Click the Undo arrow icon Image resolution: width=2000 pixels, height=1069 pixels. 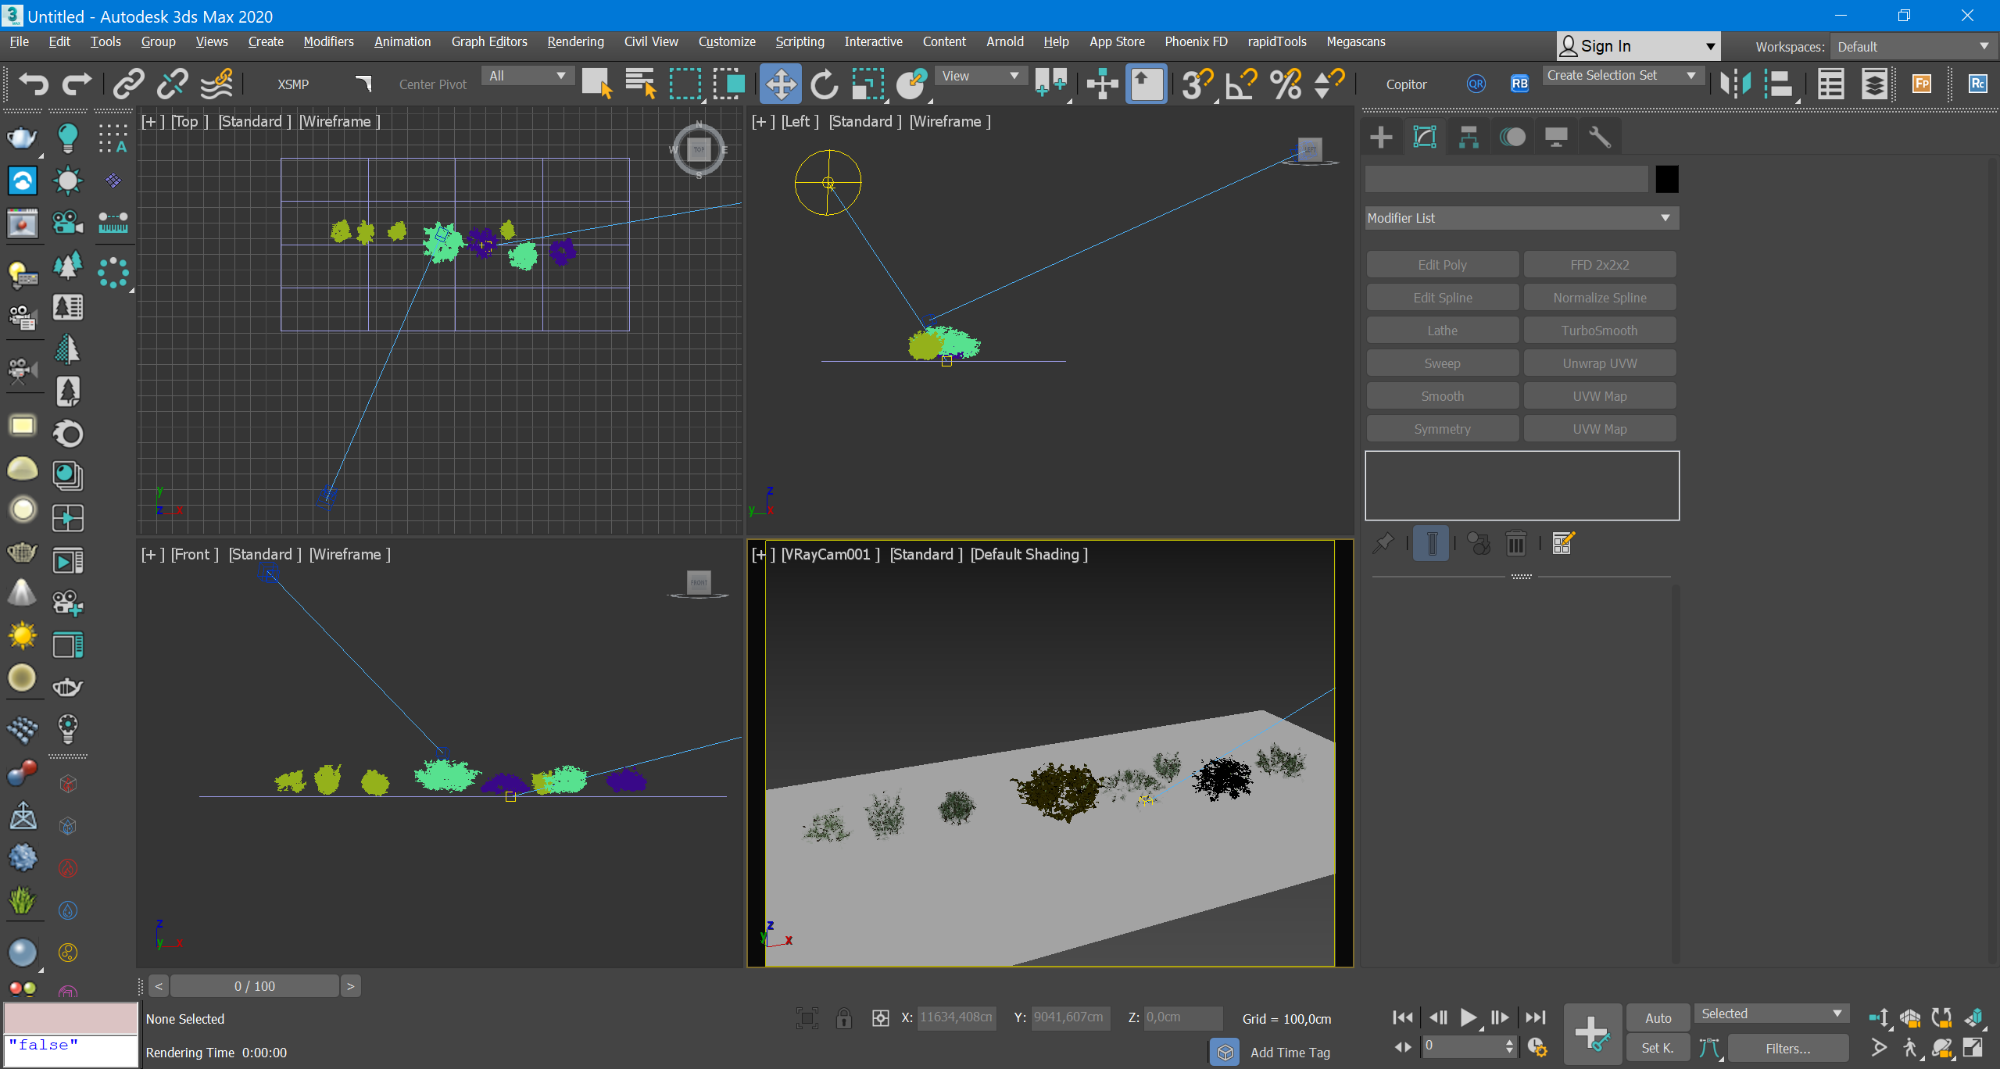[33, 84]
